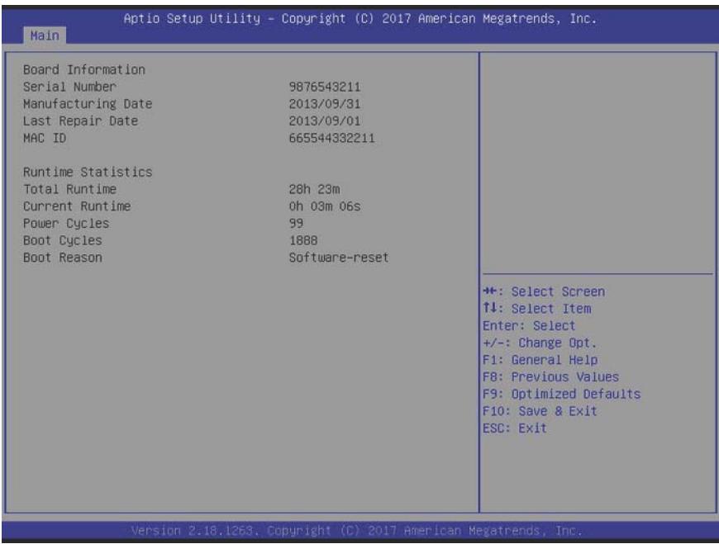The width and height of the screenshot is (719, 544).
Task: Click the F9: Optimized Defaults hint
Action: pos(562,394)
